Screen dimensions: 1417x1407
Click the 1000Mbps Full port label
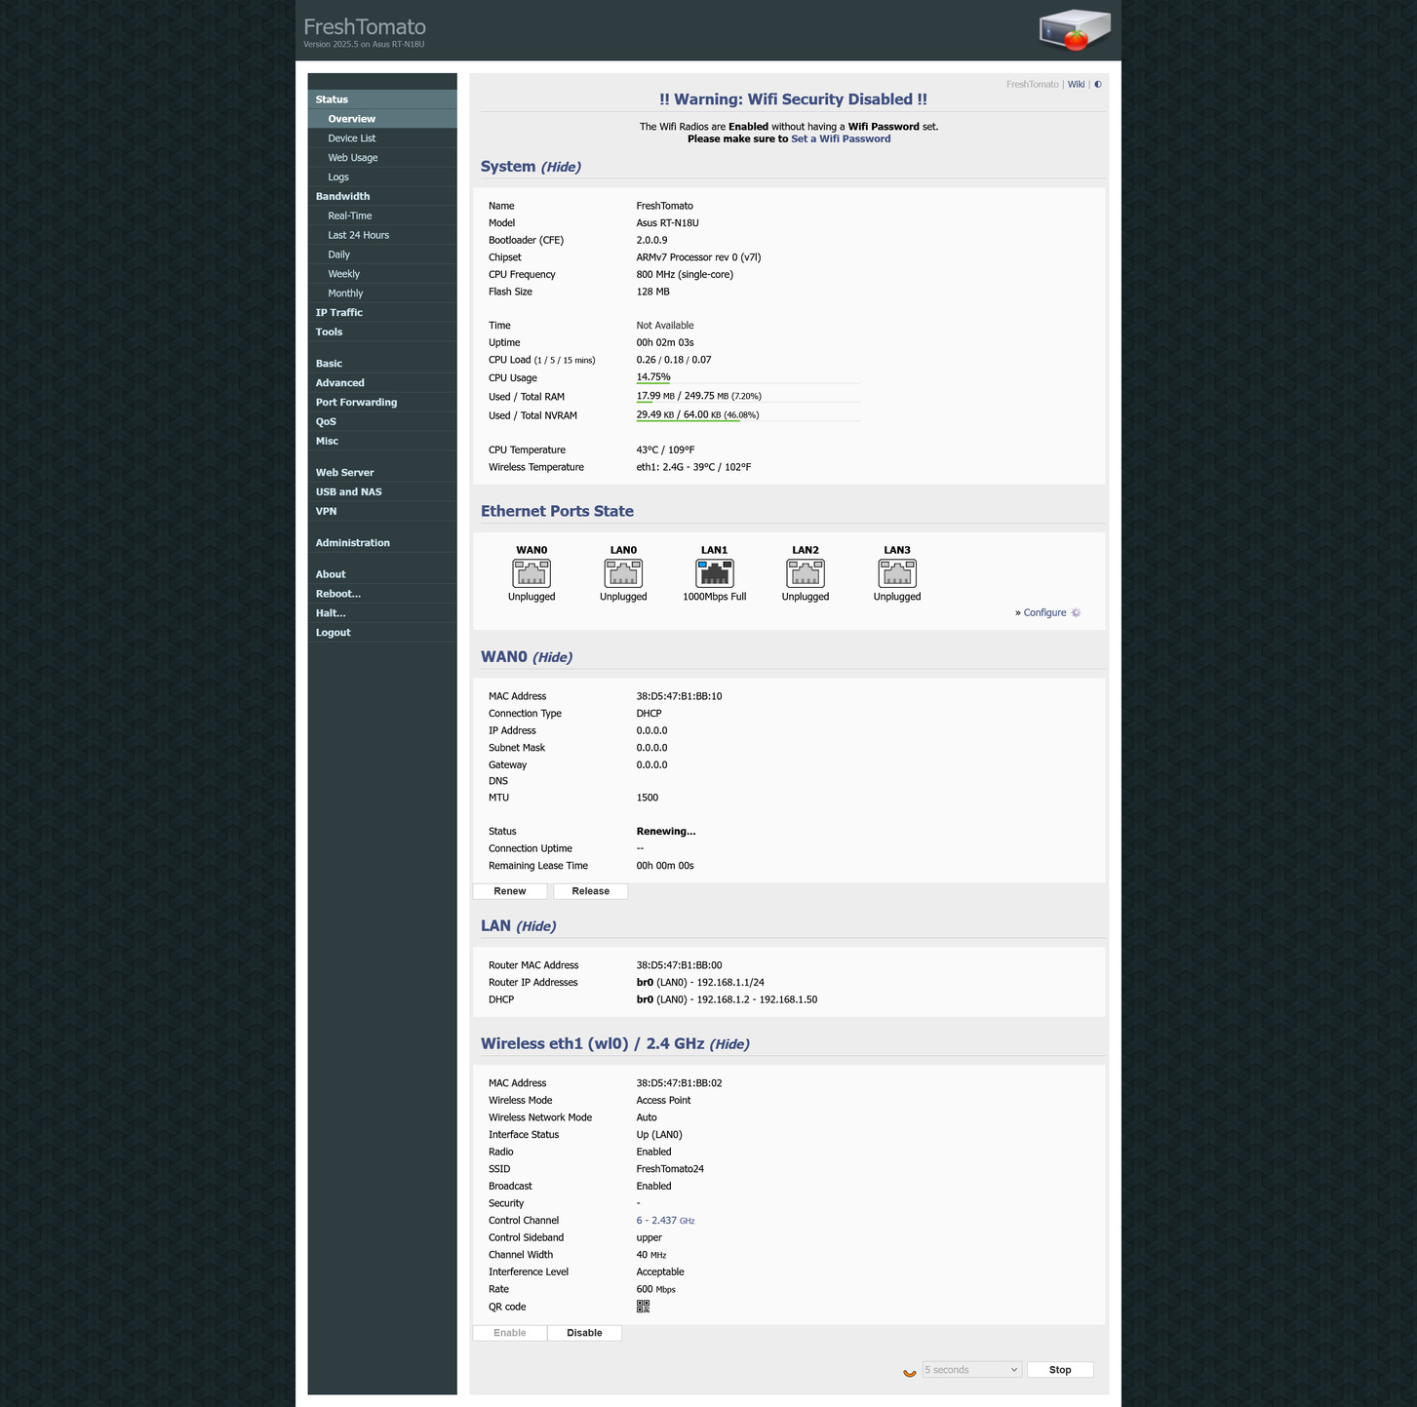click(x=715, y=597)
